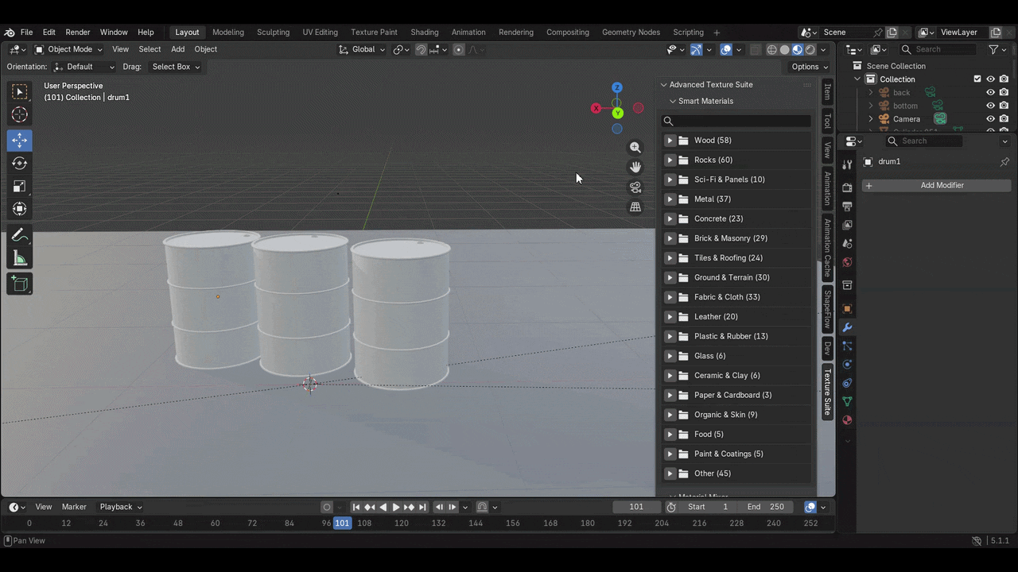Switch to the Sculpting workspace tab
1018x572 pixels.
pyautogui.click(x=273, y=33)
